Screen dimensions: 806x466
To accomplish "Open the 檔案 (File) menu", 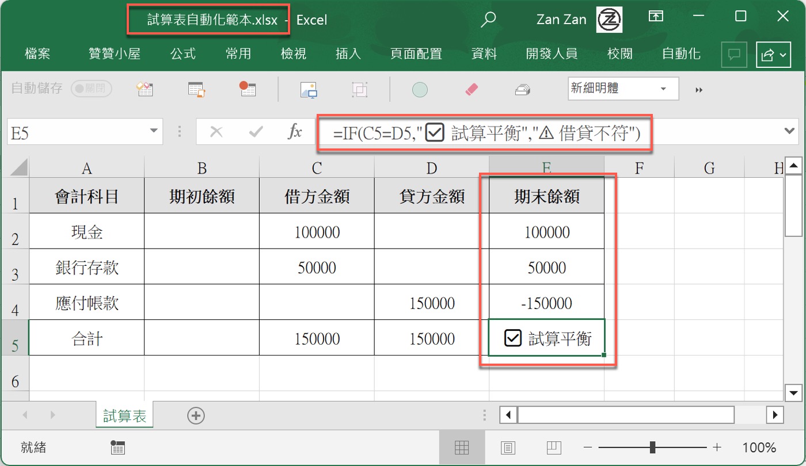I will (x=37, y=54).
